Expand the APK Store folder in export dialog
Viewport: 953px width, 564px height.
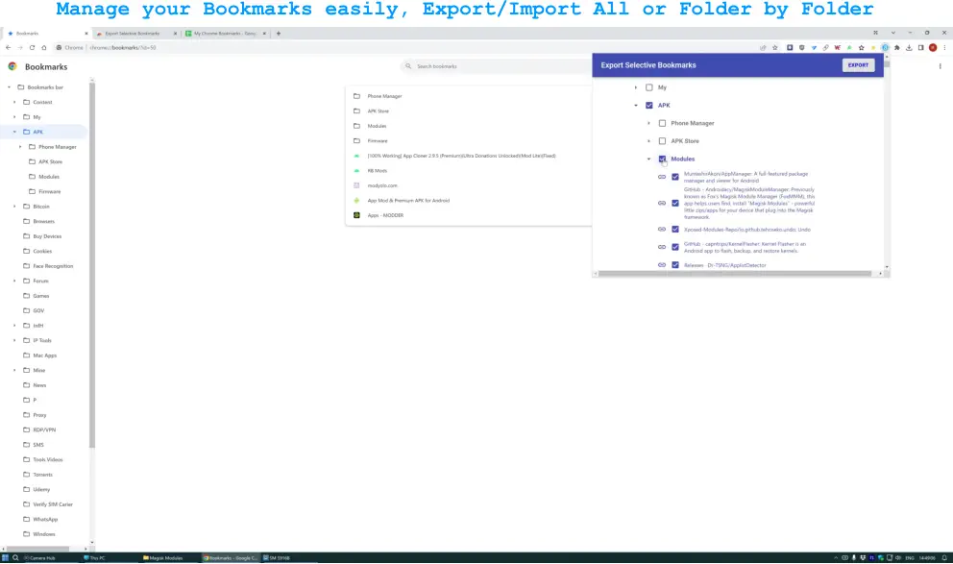(648, 141)
